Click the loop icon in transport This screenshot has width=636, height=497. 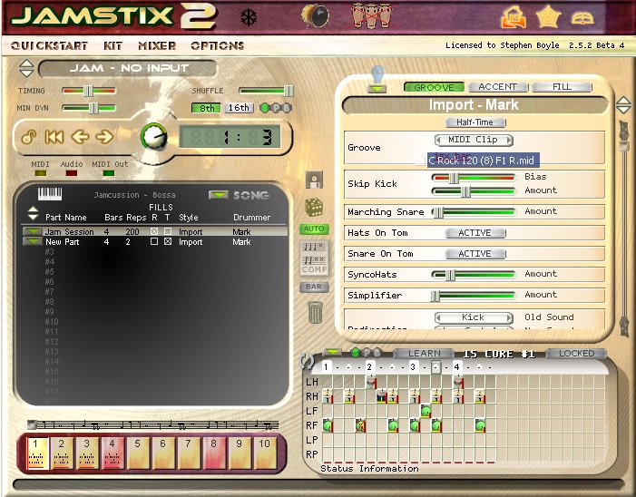pyautogui.click(x=28, y=137)
